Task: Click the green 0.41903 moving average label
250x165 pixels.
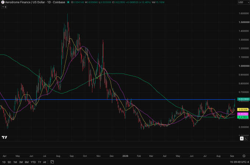Action: point(243,117)
